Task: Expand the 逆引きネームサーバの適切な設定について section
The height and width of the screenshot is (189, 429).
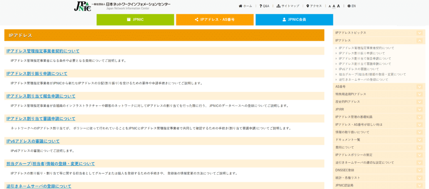Action: point(419,163)
